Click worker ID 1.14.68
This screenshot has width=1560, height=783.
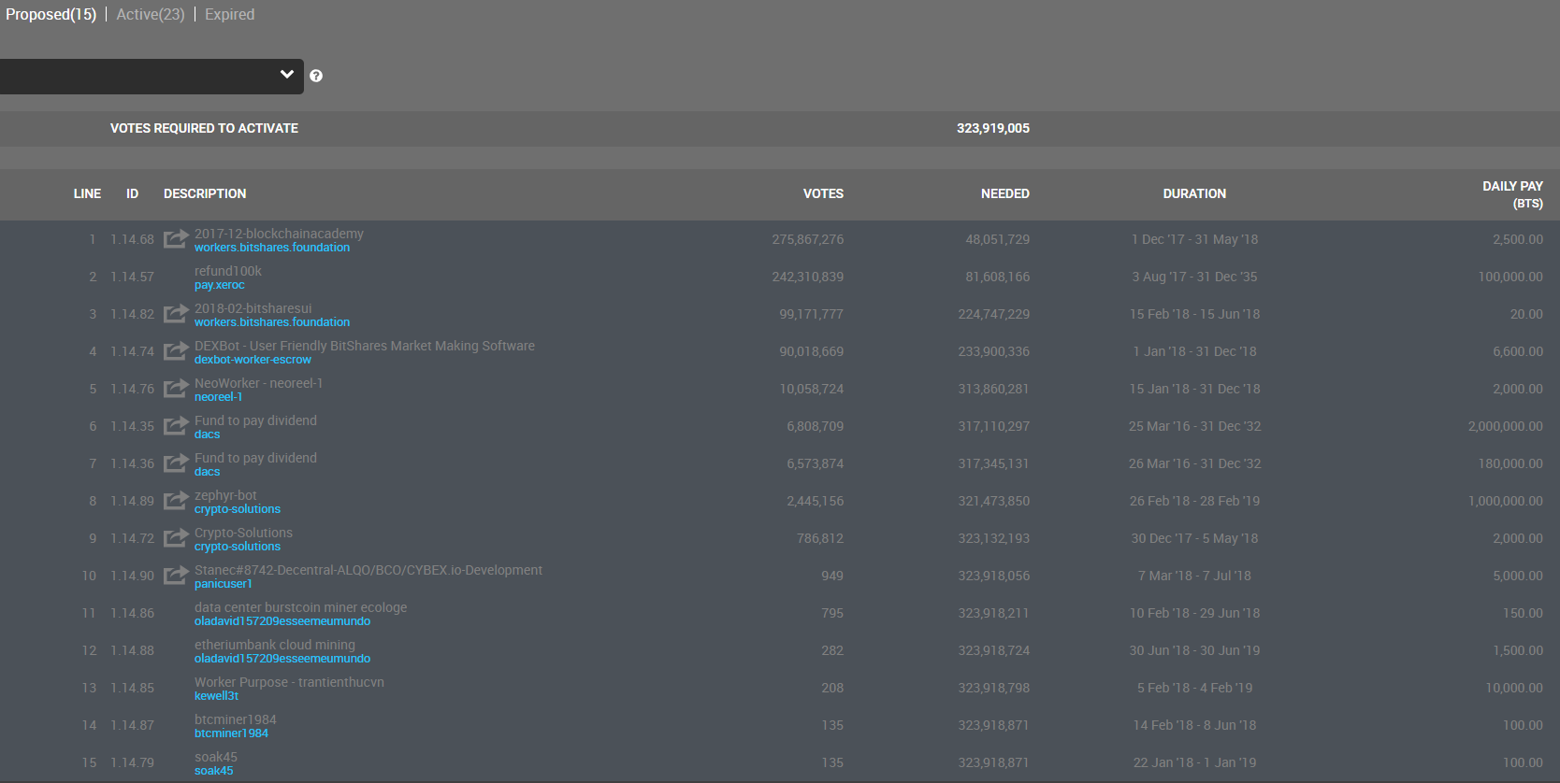132,239
